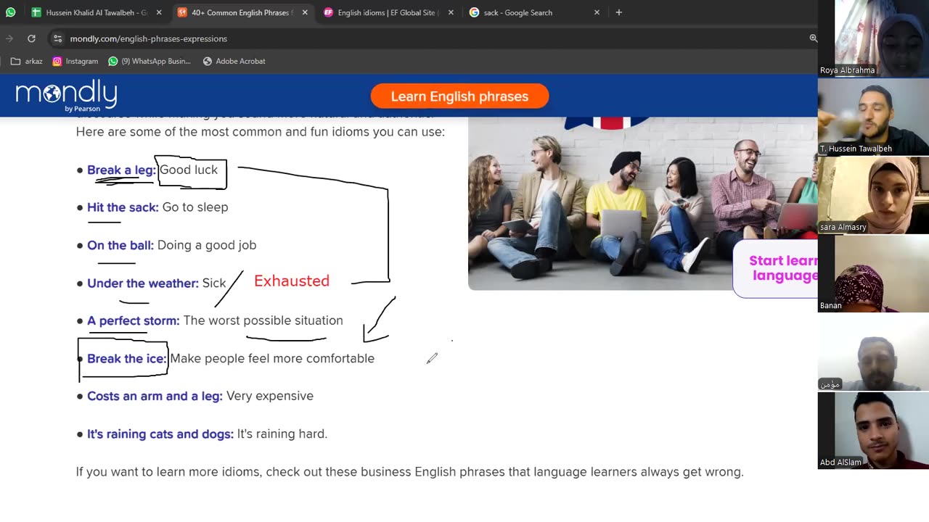Select the 'Under the weather:' idiom text
Screen dimensions: 929x522
[143, 283]
